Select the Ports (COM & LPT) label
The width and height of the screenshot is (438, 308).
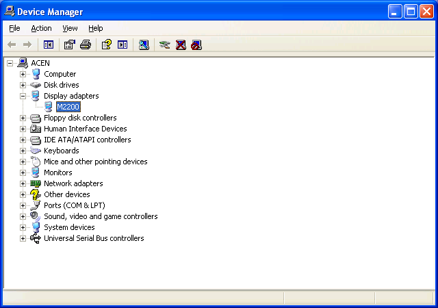75,205
